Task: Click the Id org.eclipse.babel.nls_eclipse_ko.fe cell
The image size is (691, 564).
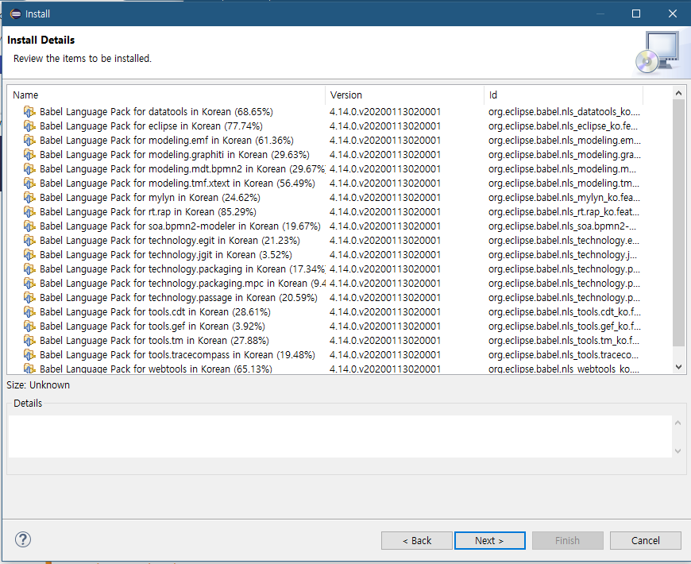Action: (x=563, y=126)
